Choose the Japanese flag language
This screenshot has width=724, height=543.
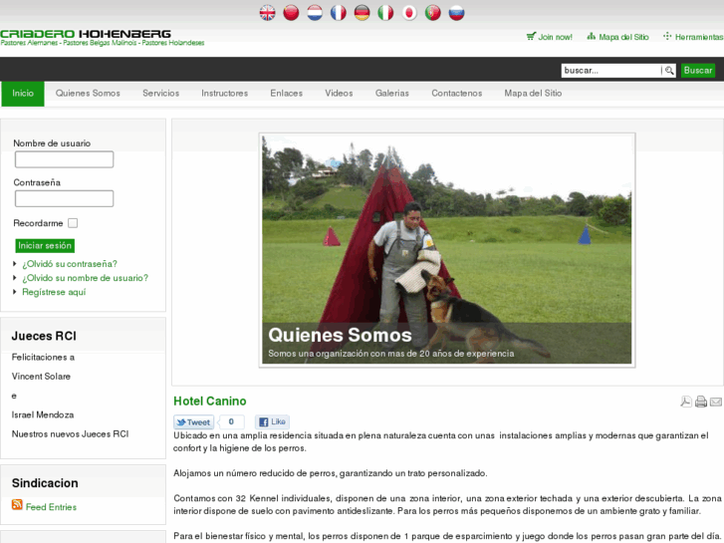pyautogui.click(x=409, y=13)
